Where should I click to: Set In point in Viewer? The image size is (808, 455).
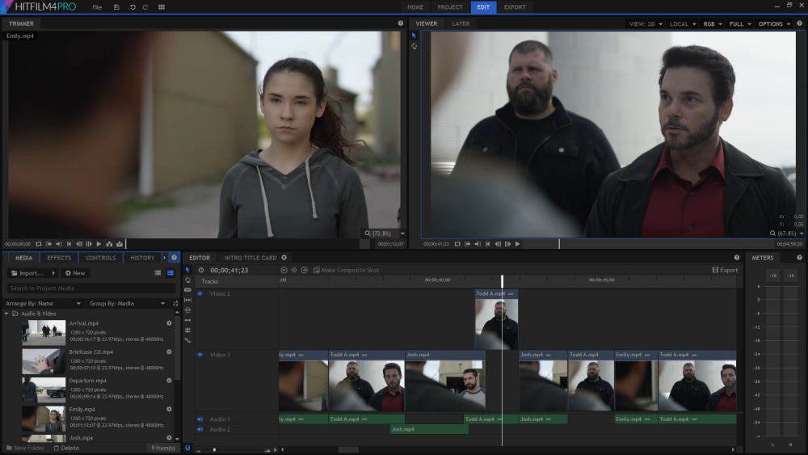pyautogui.click(x=467, y=244)
